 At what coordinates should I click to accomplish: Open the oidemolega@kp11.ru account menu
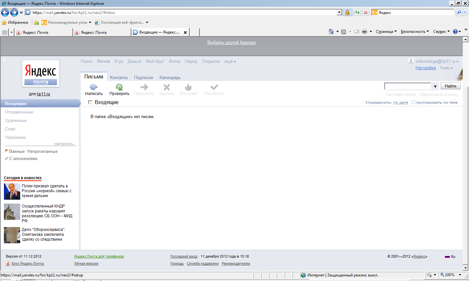[437, 61]
